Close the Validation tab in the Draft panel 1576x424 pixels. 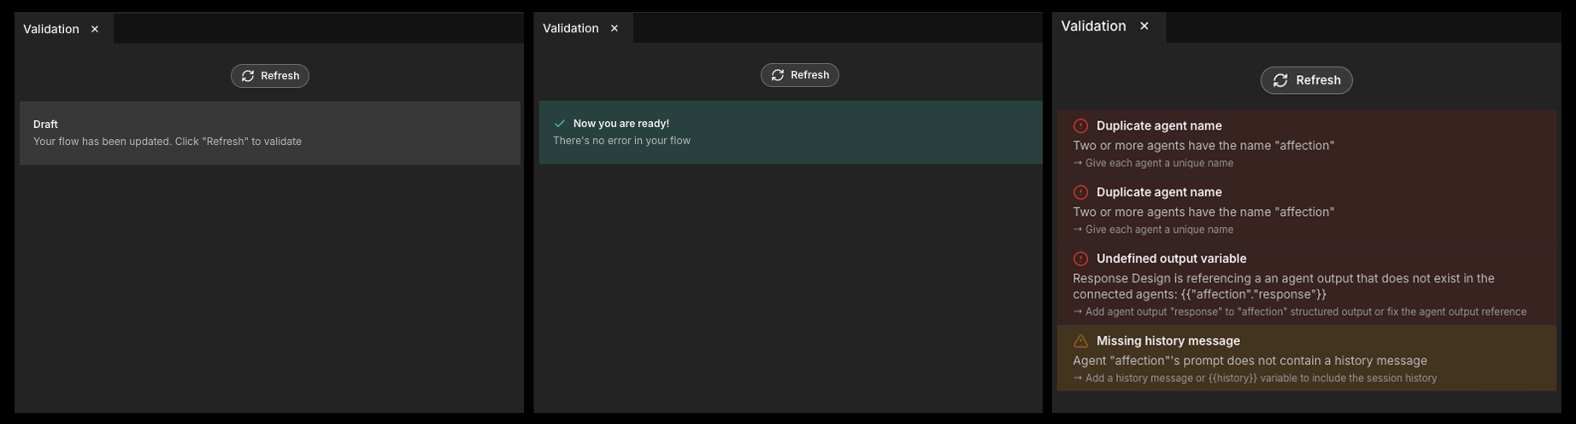pos(95,29)
